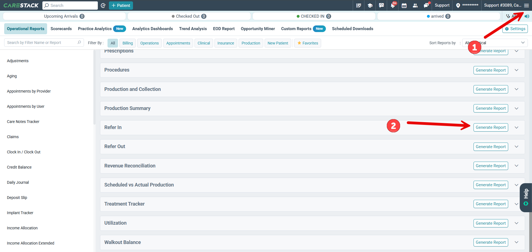Generate Report for Refer In
Viewport: 532px width, 252px height.
click(x=491, y=127)
